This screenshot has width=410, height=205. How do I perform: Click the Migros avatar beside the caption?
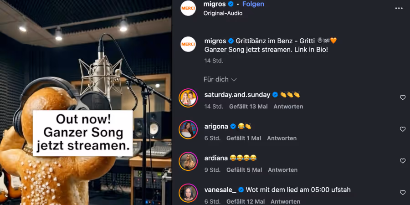point(188,44)
